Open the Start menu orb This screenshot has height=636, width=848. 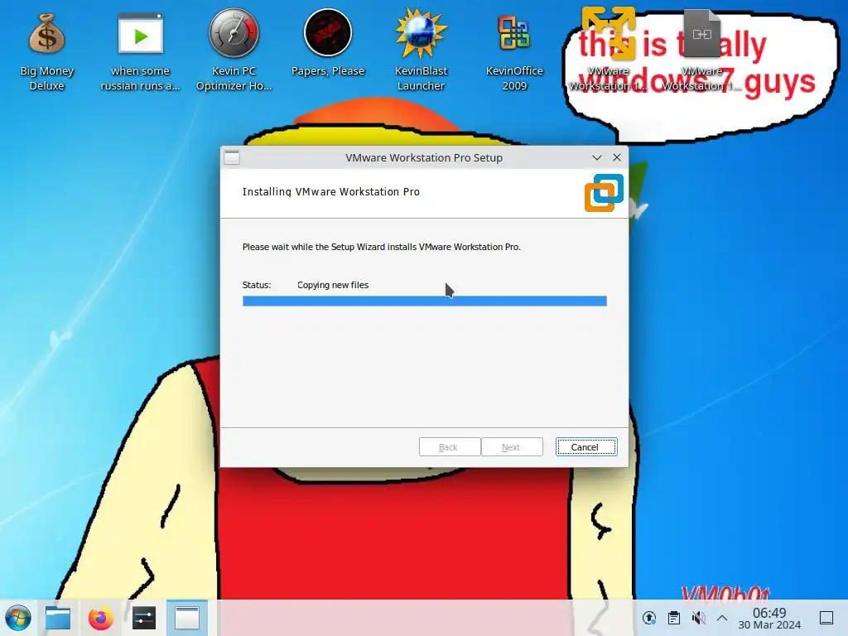coord(18,618)
